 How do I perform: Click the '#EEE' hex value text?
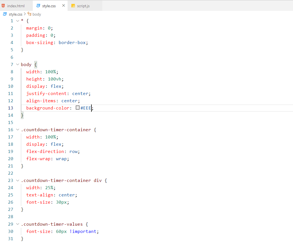(x=86, y=108)
